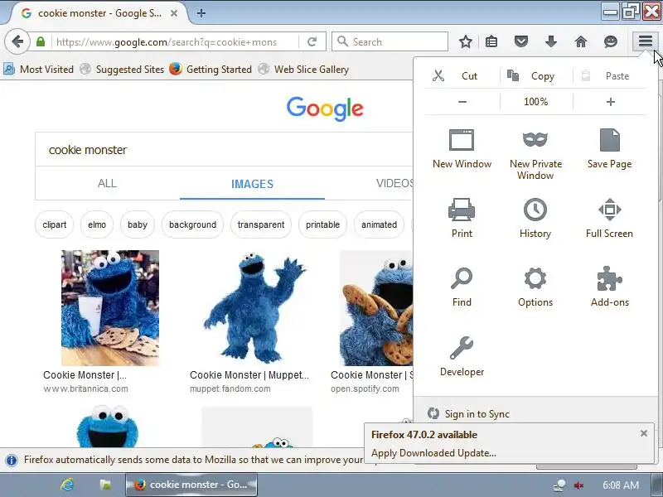This screenshot has height=497, width=663.
Task: Save page to Pocket icon
Action: tap(521, 41)
